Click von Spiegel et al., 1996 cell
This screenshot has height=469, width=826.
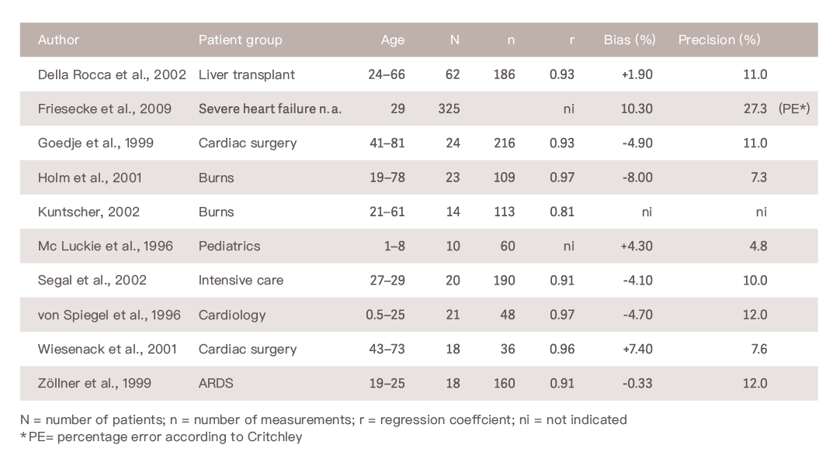pyautogui.click(x=109, y=315)
